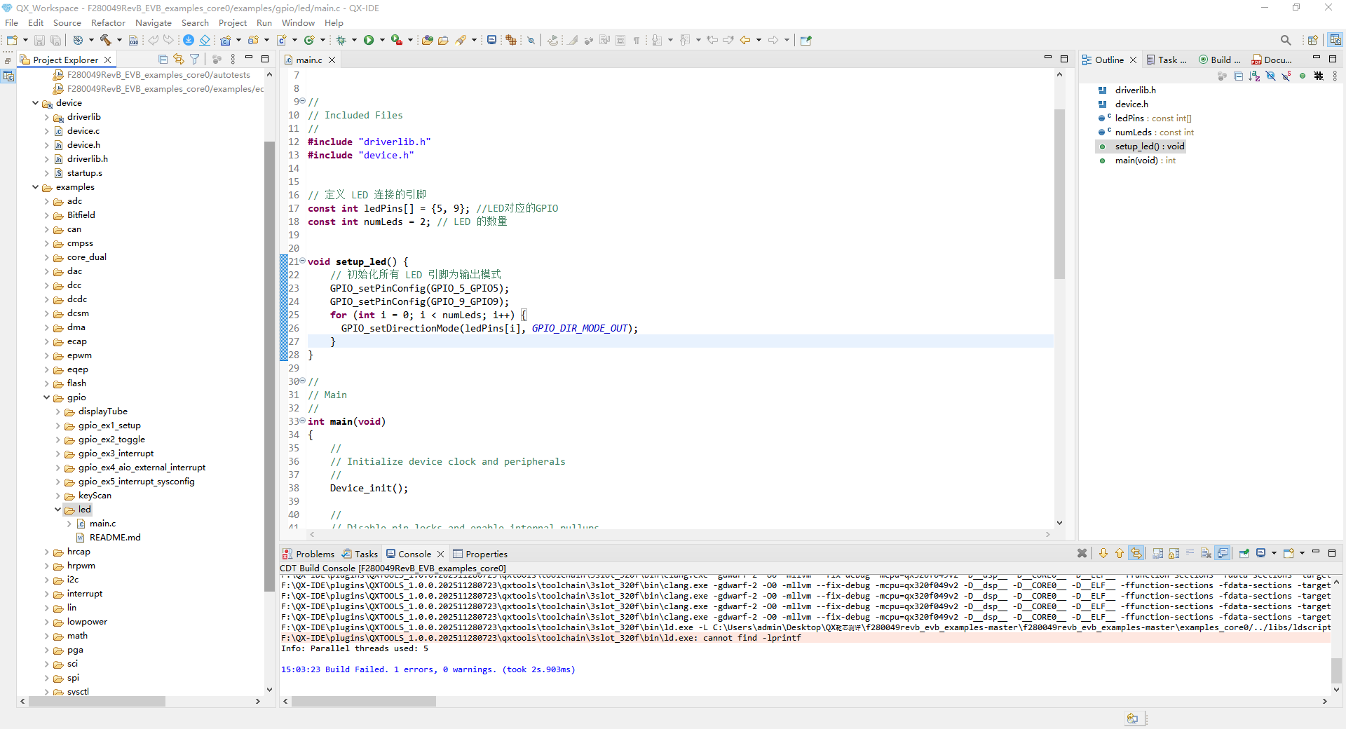Open the Project menu

(x=232, y=22)
